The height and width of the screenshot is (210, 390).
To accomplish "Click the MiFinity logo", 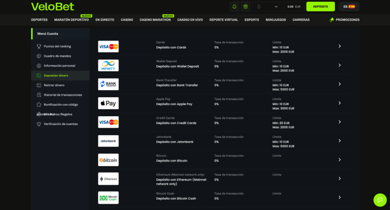I will pyautogui.click(x=108, y=65).
